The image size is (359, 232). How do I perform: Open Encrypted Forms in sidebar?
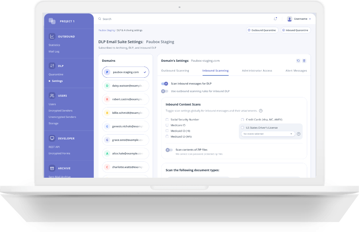59,154
